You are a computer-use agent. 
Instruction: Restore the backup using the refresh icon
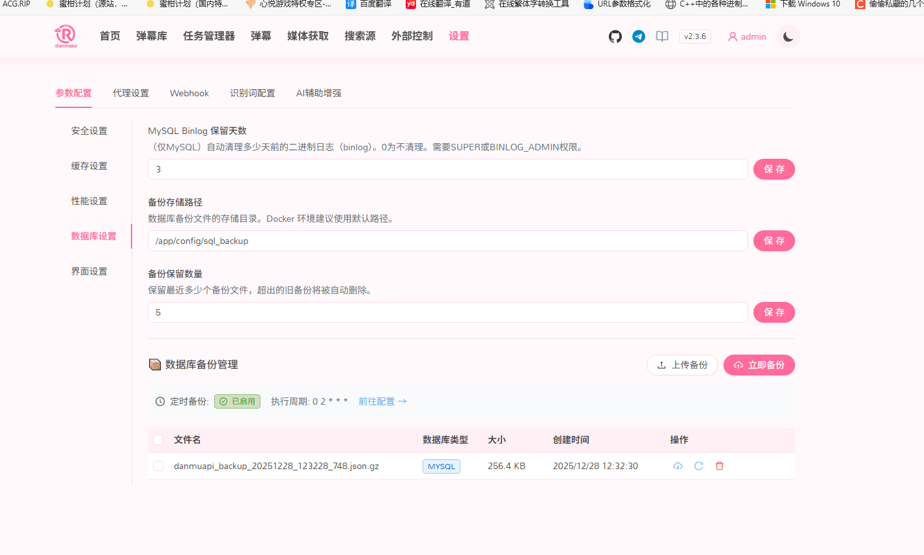tap(699, 466)
